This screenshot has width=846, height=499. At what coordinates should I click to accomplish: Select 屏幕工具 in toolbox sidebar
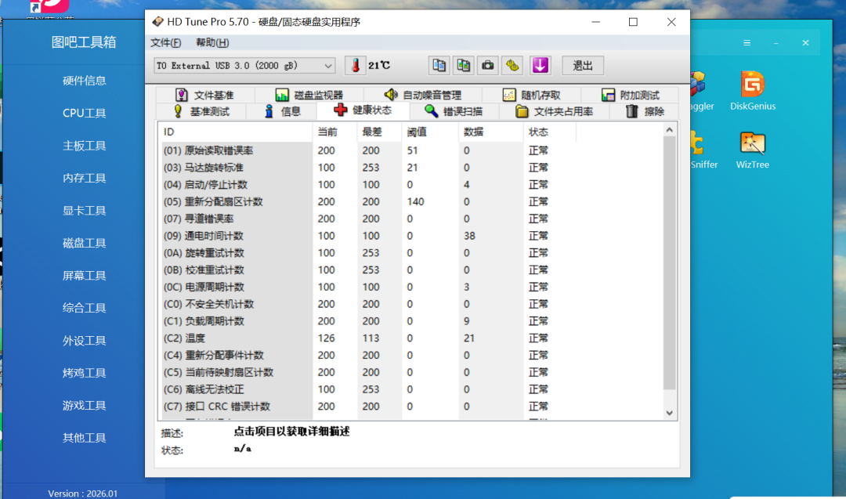click(x=84, y=276)
